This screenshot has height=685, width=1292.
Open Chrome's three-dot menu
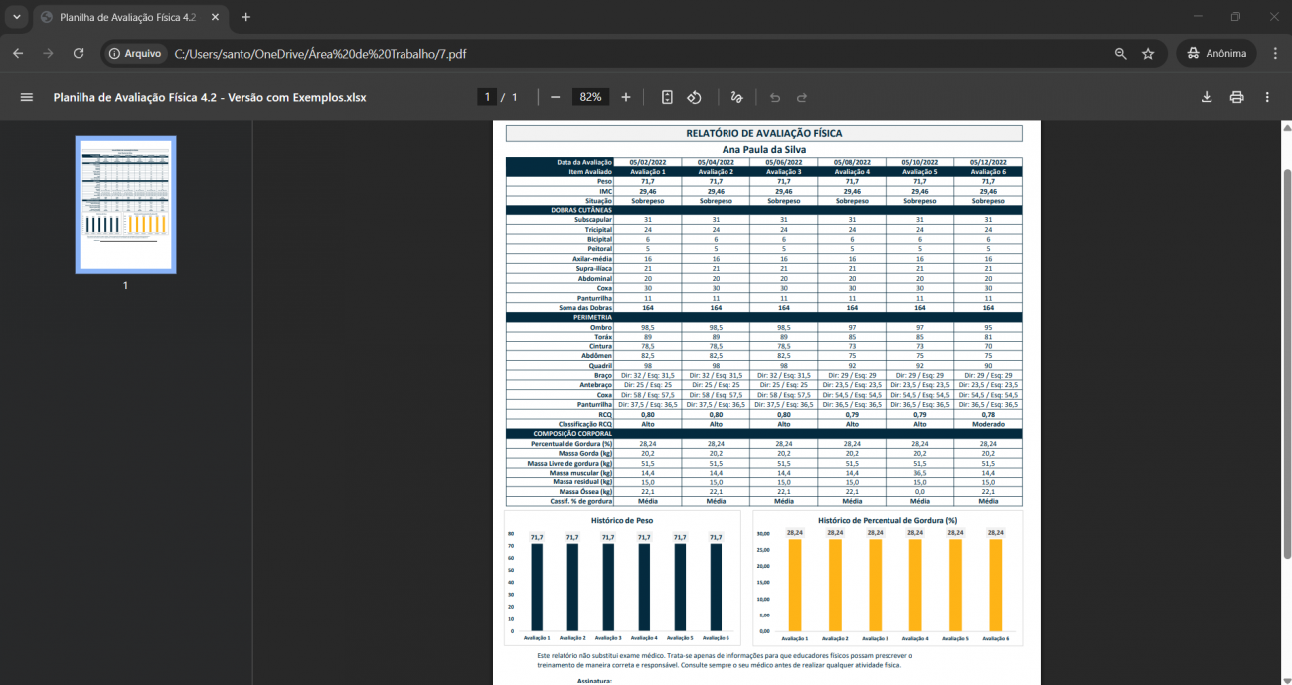click(x=1274, y=54)
